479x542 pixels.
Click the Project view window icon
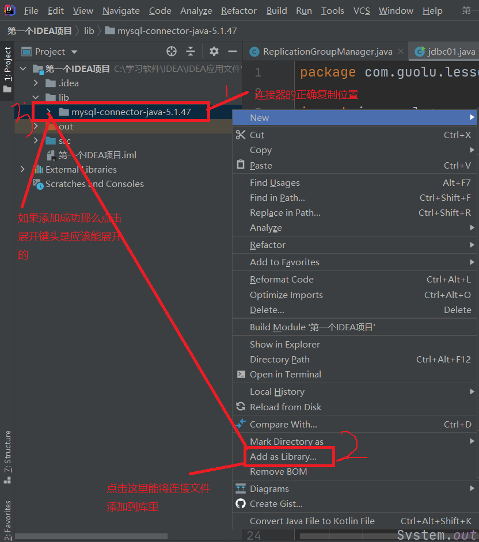click(x=26, y=52)
